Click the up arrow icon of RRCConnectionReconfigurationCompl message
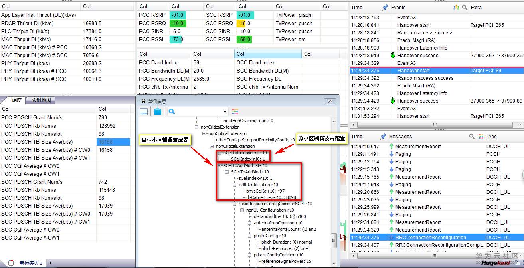Screen dimensions: 524x268 [x=392, y=245]
